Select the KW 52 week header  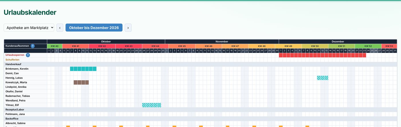tap(368, 46)
